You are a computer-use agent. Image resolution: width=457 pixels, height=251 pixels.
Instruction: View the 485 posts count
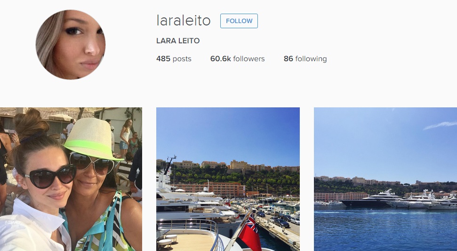(174, 58)
